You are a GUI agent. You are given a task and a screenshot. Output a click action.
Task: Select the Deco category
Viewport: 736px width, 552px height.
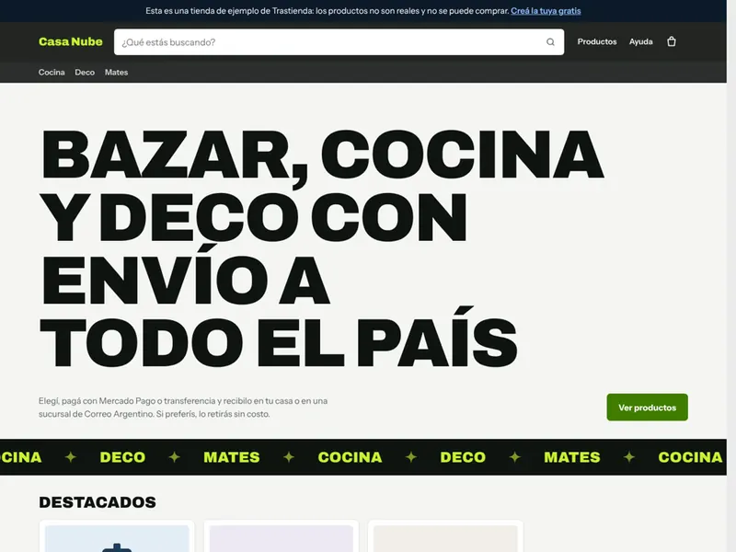[x=85, y=73]
